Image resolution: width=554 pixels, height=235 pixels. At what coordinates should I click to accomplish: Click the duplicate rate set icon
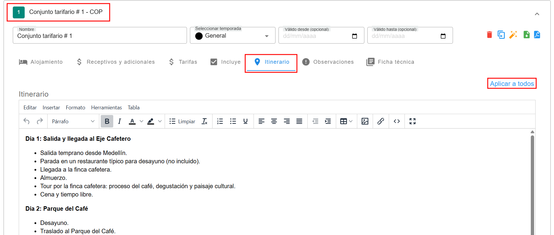pyautogui.click(x=501, y=35)
